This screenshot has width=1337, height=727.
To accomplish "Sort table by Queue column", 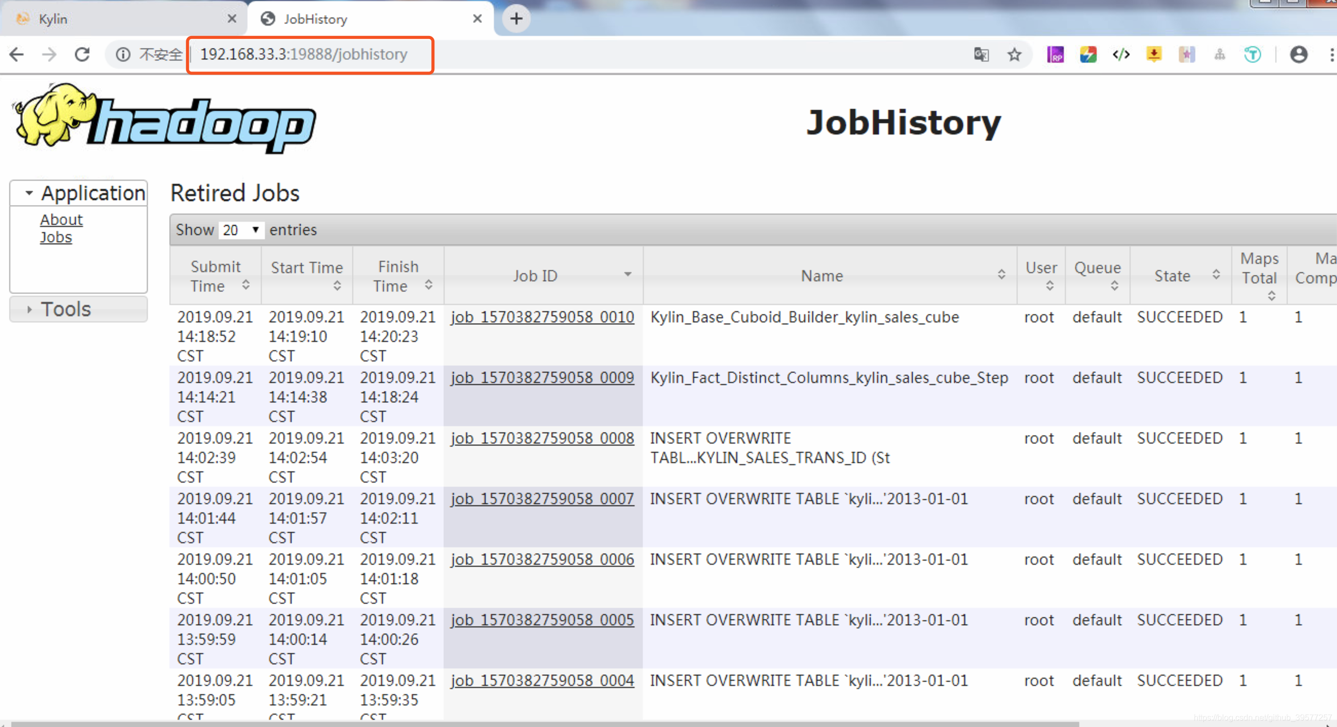I will coord(1097,276).
